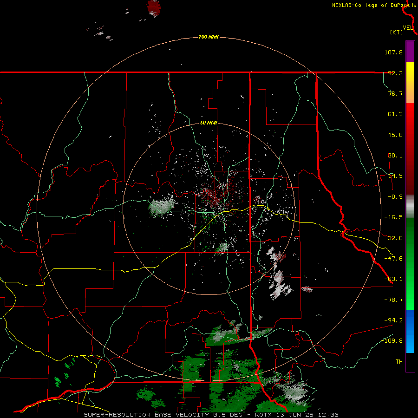Select the 14.5 velocity scale value
Screen dimensions: 418x418
(x=395, y=176)
